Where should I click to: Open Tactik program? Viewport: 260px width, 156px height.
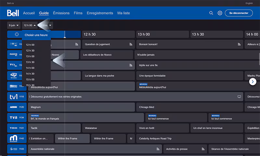54,128
